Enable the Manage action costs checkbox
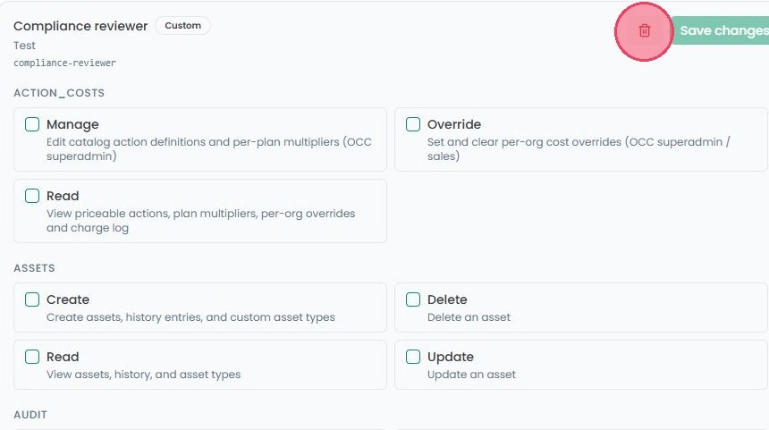 coord(32,124)
